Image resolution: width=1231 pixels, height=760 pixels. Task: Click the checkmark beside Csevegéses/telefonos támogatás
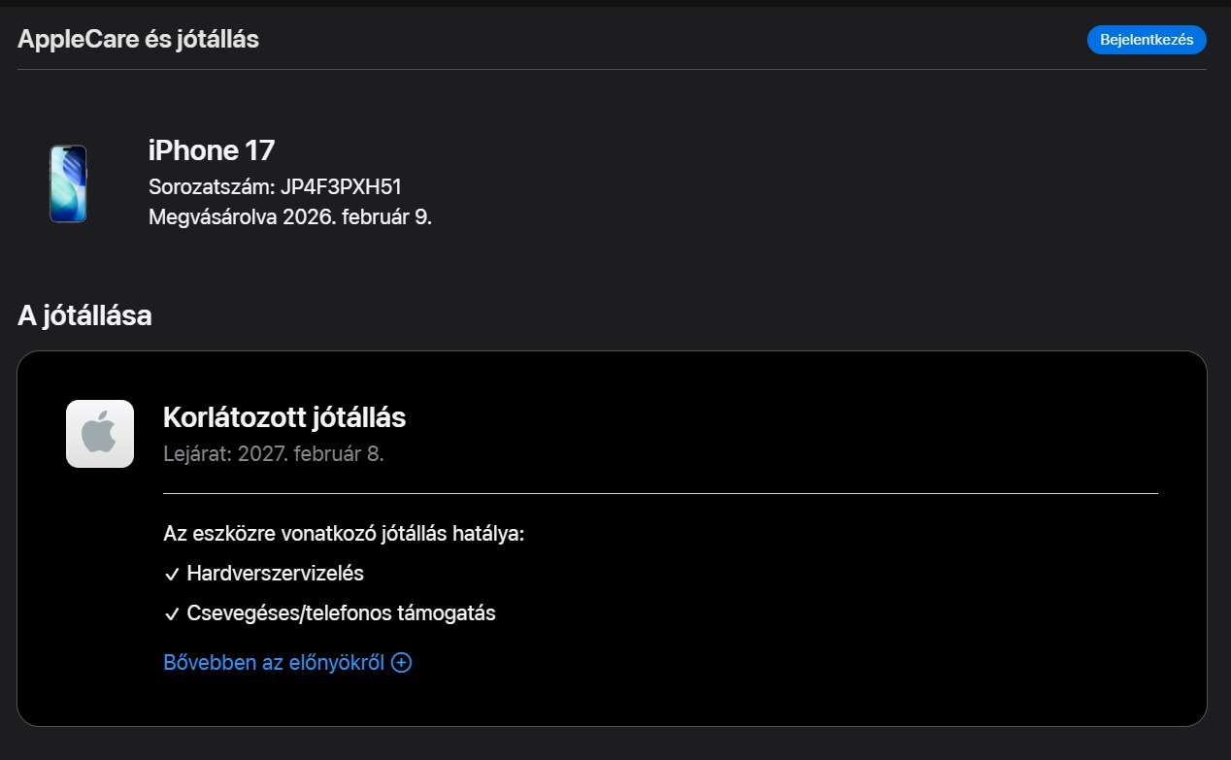point(172,614)
